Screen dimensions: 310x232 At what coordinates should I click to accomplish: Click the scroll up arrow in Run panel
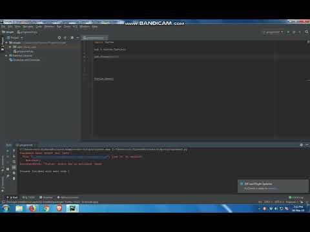tap(14, 151)
